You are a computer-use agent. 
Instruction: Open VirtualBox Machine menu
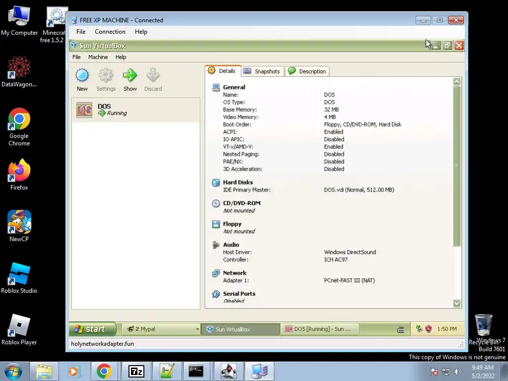98,57
